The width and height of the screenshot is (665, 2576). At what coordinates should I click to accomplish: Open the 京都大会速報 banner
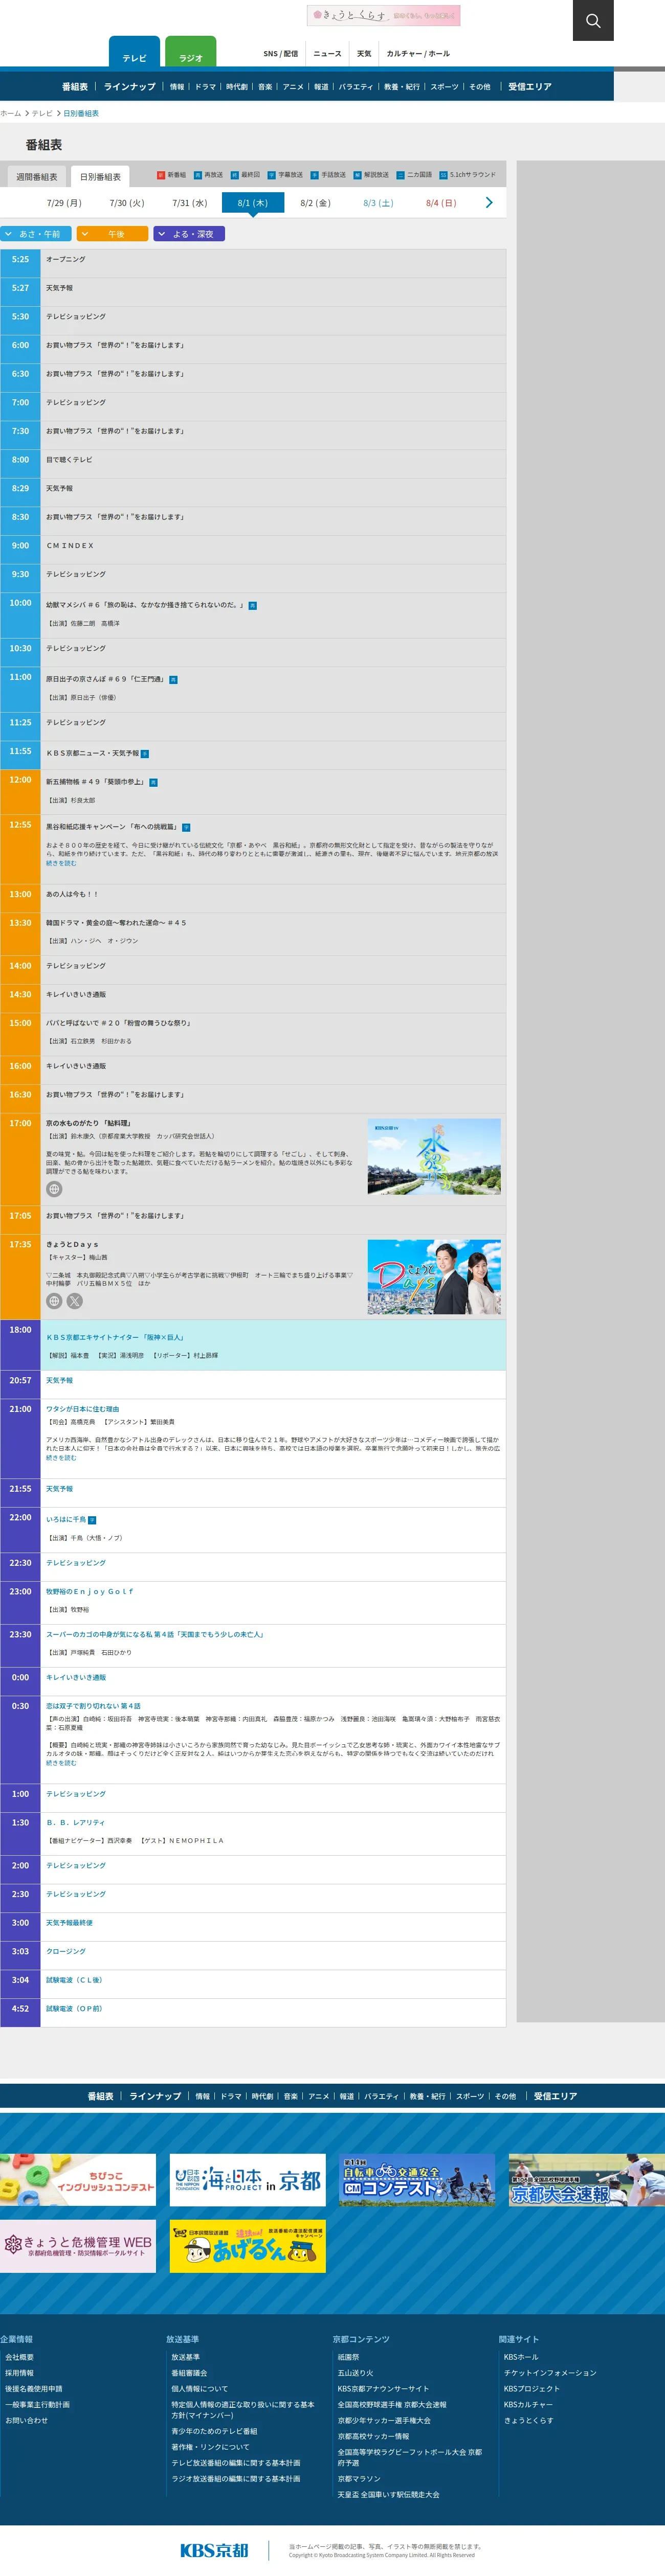[x=587, y=2180]
